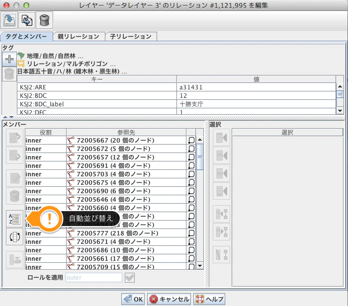Click the fourth add-selection arrow icon

(x=222, y=191)
